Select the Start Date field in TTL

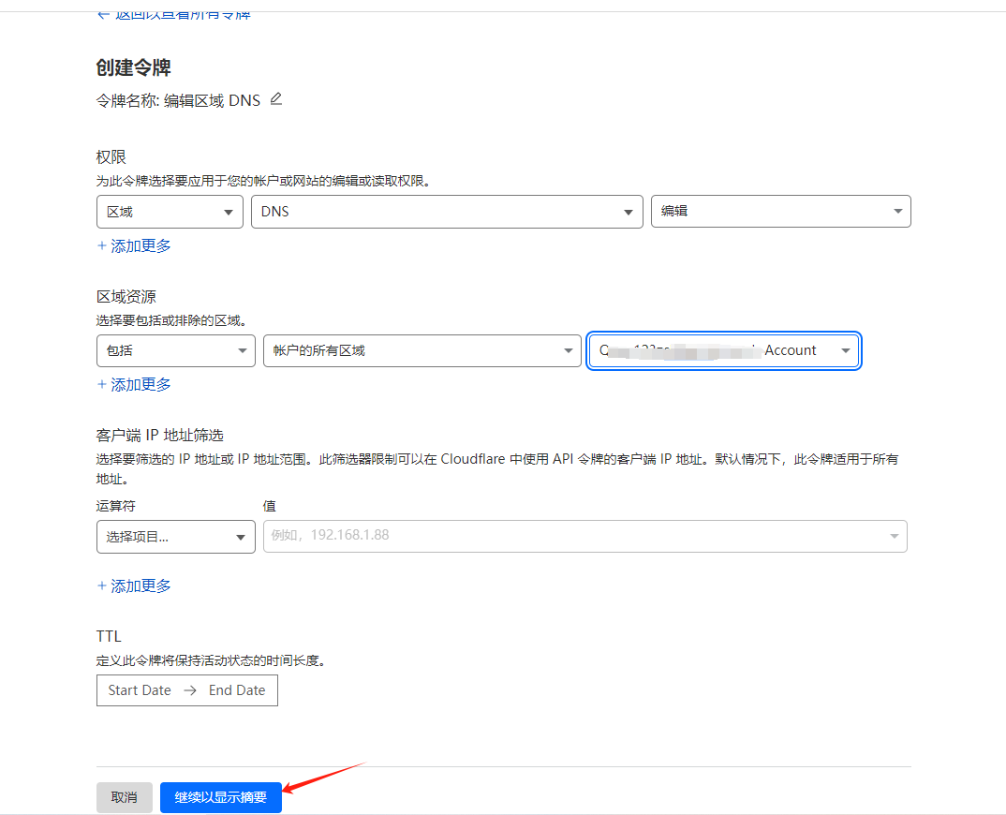(x=140, y=690)
